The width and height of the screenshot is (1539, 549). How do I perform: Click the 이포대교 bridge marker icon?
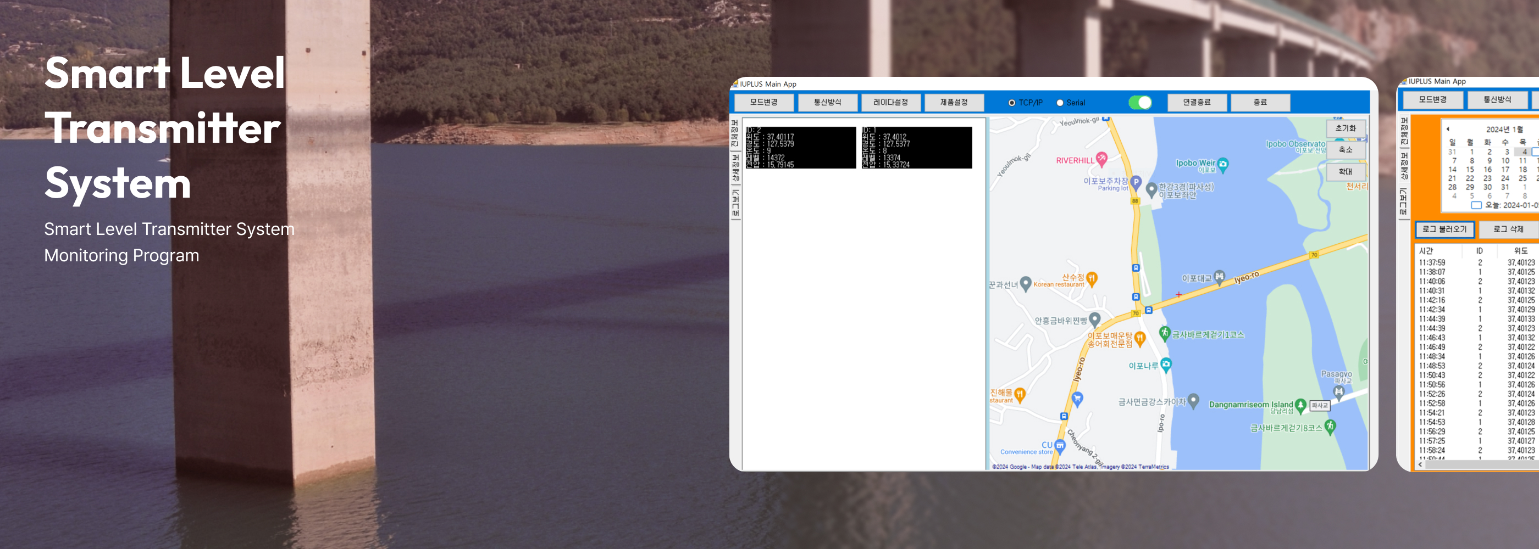coord(1219,276)
